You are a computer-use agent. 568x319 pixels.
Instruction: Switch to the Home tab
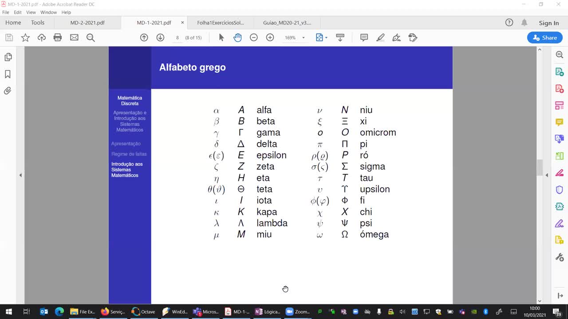[x=13, y=23]
